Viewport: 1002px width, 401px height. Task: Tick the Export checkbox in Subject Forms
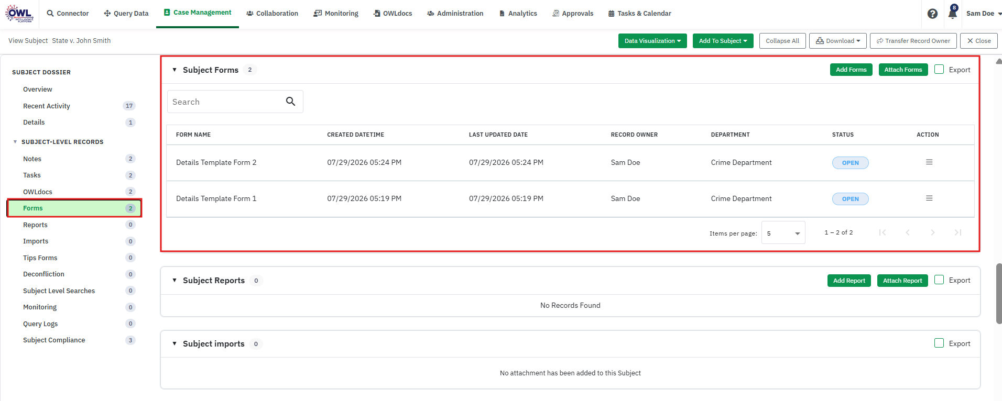pos(939,69)
